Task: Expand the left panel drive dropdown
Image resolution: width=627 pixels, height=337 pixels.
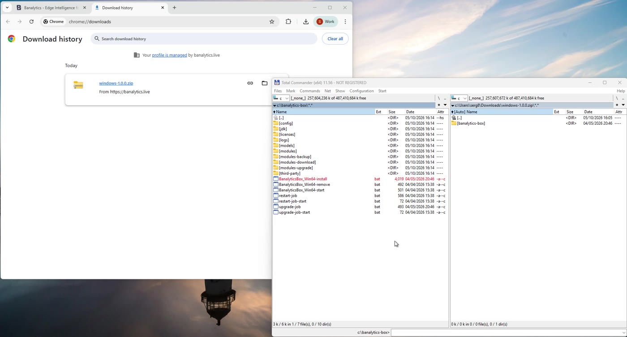Action: pos(287,98)
